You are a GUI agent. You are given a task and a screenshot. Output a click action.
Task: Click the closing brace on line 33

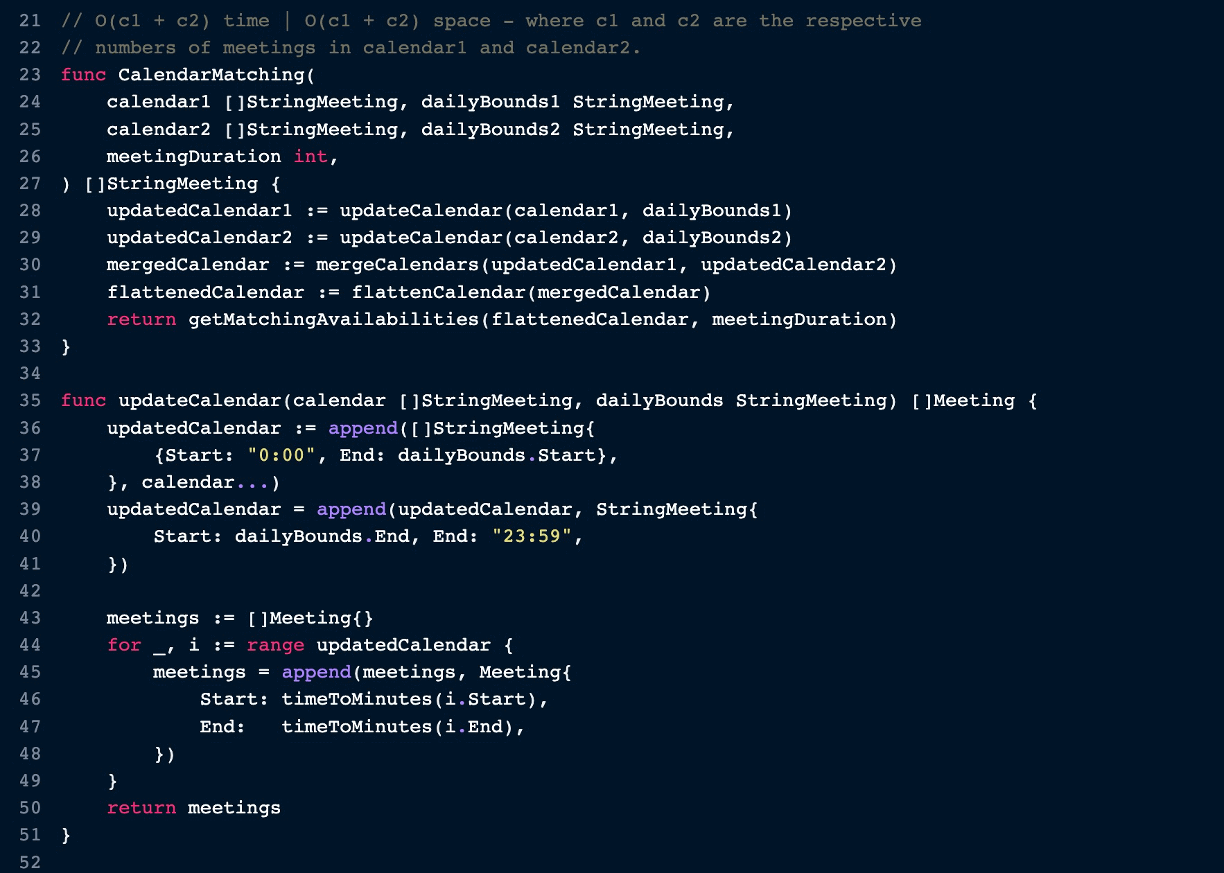[x=66, y=346]
